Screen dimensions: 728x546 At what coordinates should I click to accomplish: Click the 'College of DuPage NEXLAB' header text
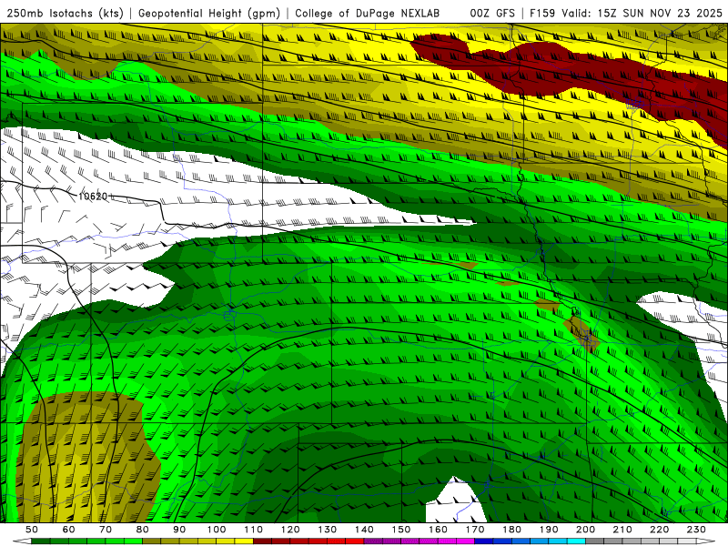point(368,13)
